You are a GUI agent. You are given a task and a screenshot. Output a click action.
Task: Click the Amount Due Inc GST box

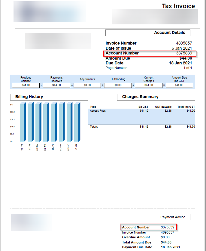(179, 85)
